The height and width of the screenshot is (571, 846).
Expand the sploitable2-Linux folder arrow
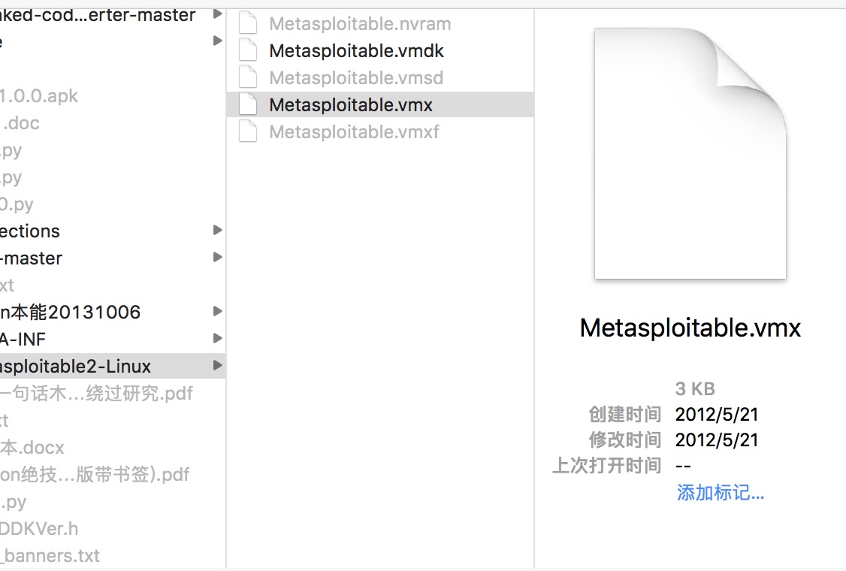pyautogui.click(x=217, y=366)
